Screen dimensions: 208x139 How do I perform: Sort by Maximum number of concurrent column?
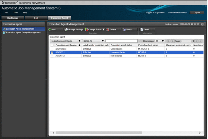tap(179, 45)
